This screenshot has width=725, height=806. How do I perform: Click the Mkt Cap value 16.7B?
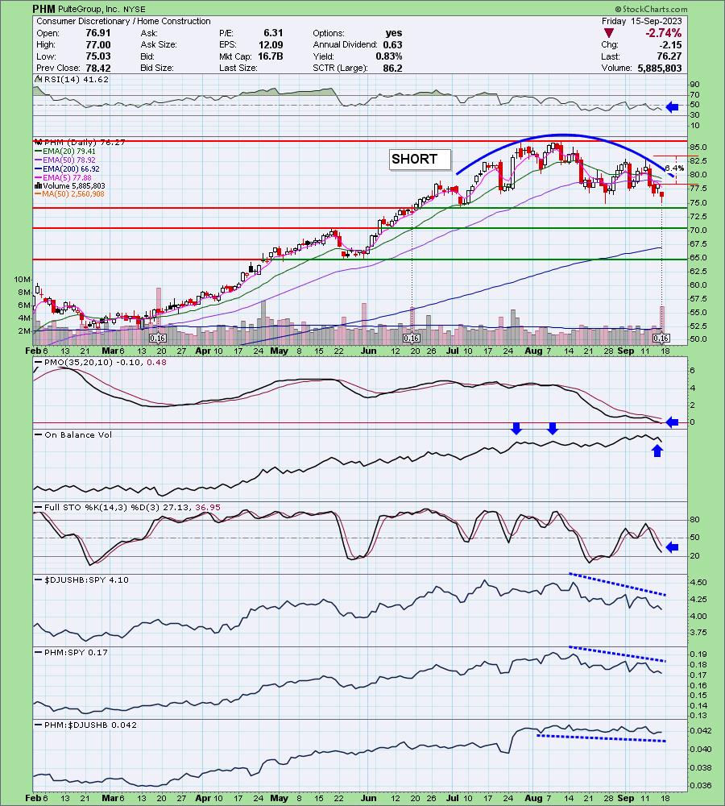click(271, 56)
